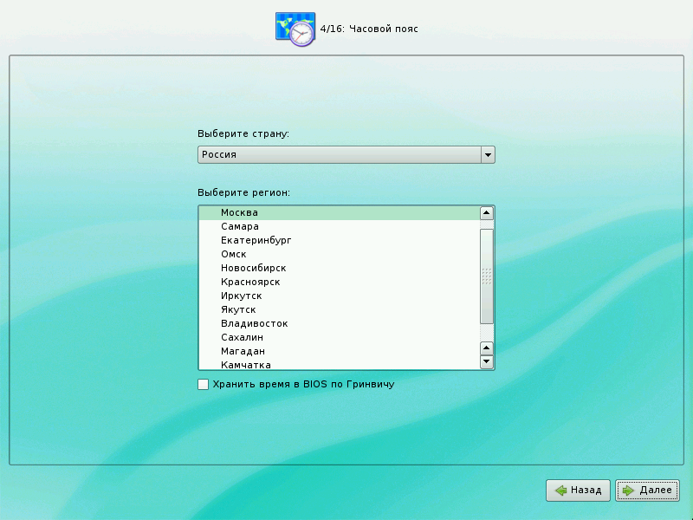Choose Красноярск from the list
693x520 pixels.
(250, 282)
